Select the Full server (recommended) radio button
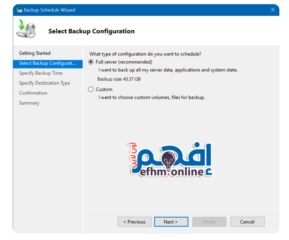This screenshot has height=240, width=289. tap(91, 62)
